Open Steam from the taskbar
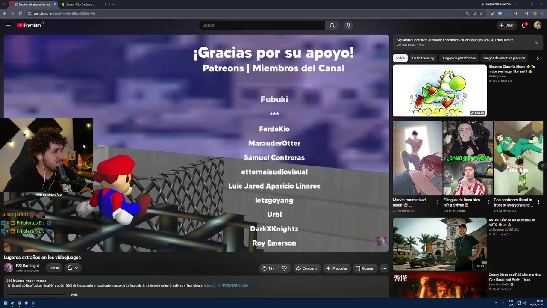 12,303
